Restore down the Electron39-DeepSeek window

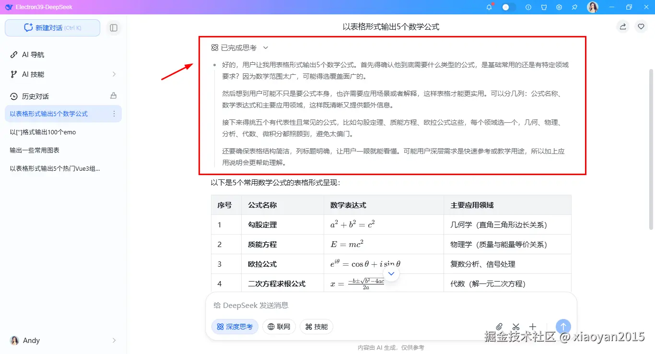tap(629, 7)
